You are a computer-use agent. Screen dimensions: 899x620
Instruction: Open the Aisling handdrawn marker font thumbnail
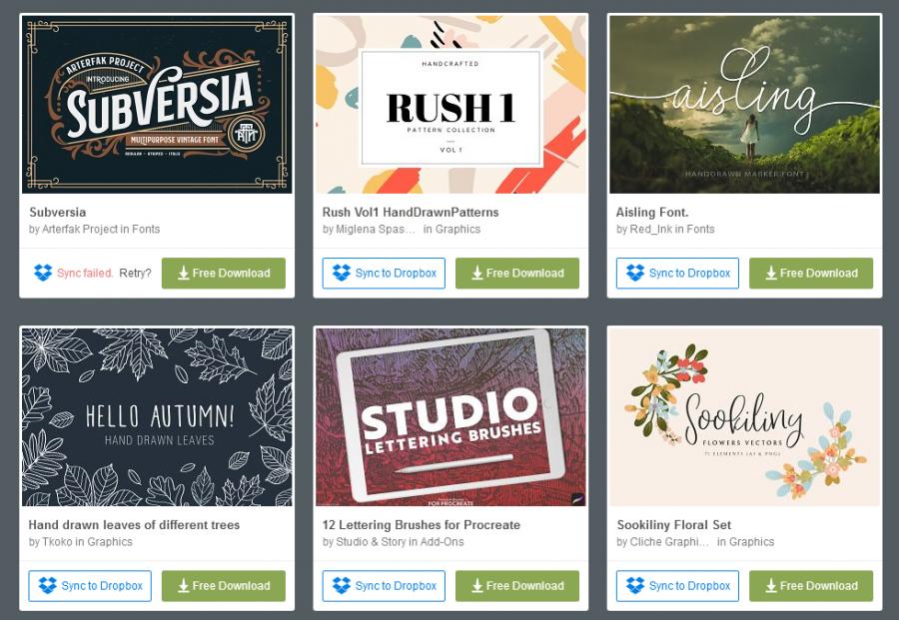tap(745, 104)
